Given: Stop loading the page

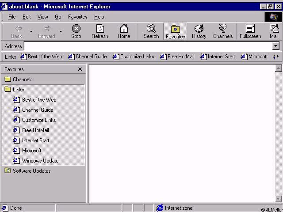Looking at the screenshot, I should pos(76,32).
